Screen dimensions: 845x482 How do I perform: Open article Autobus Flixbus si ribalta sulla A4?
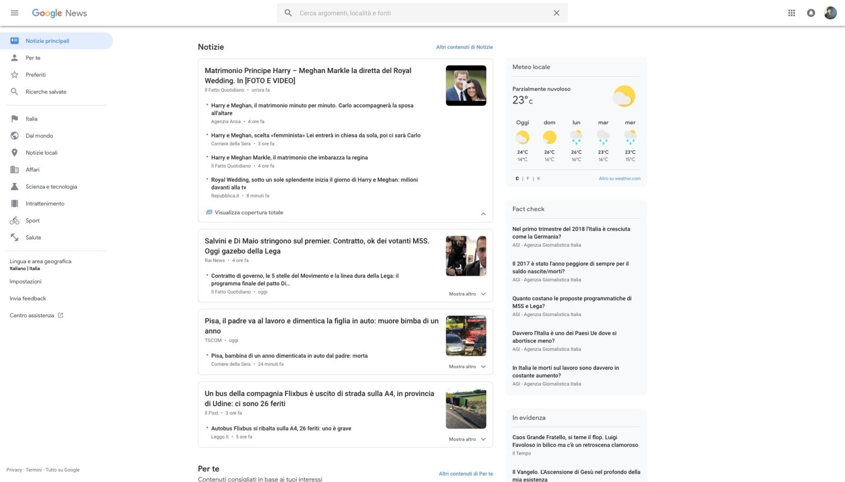(281, 428)
